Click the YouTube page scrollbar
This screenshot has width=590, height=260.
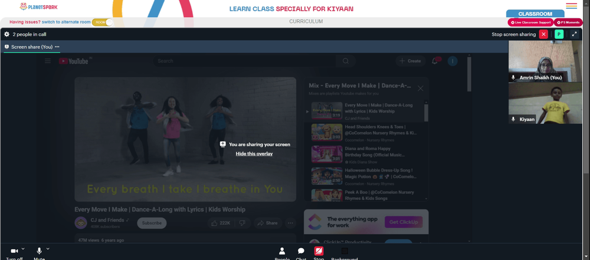(469, 74)
